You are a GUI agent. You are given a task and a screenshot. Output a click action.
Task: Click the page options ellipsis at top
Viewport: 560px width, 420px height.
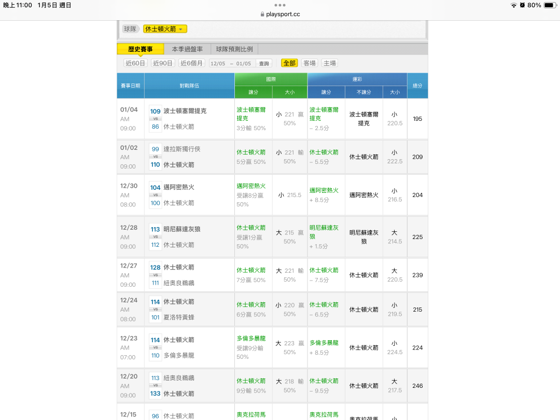click(280, 5)
